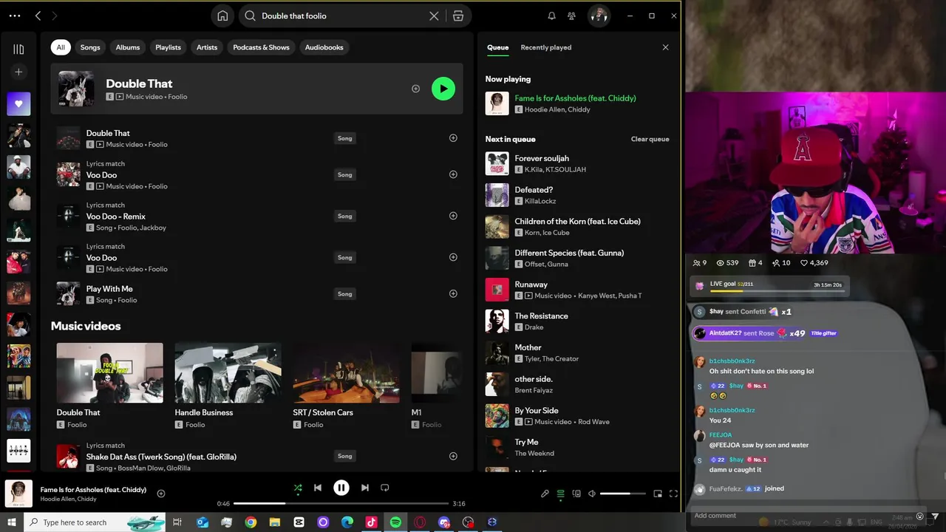Click in the search input field
The image size is (946, 532).
point(340,16)
